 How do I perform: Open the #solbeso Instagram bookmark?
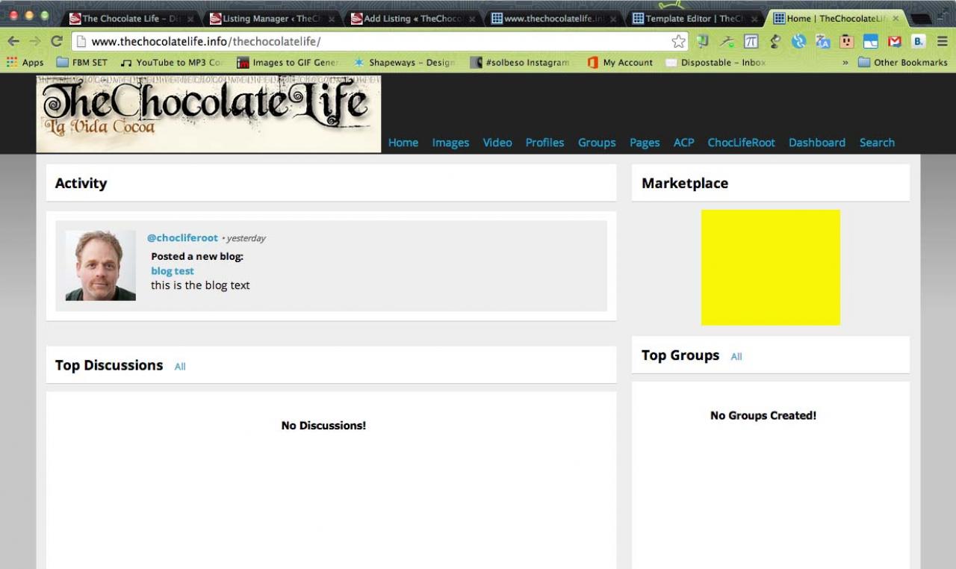[520, 63]
